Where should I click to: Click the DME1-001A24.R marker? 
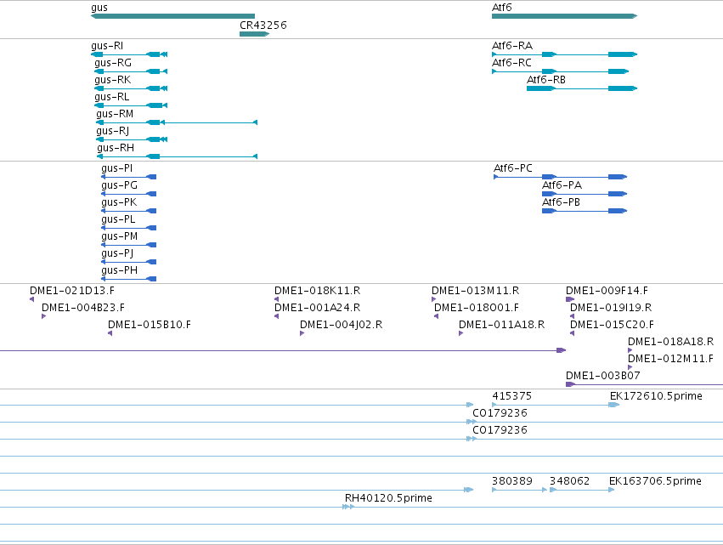pos(277,316)
